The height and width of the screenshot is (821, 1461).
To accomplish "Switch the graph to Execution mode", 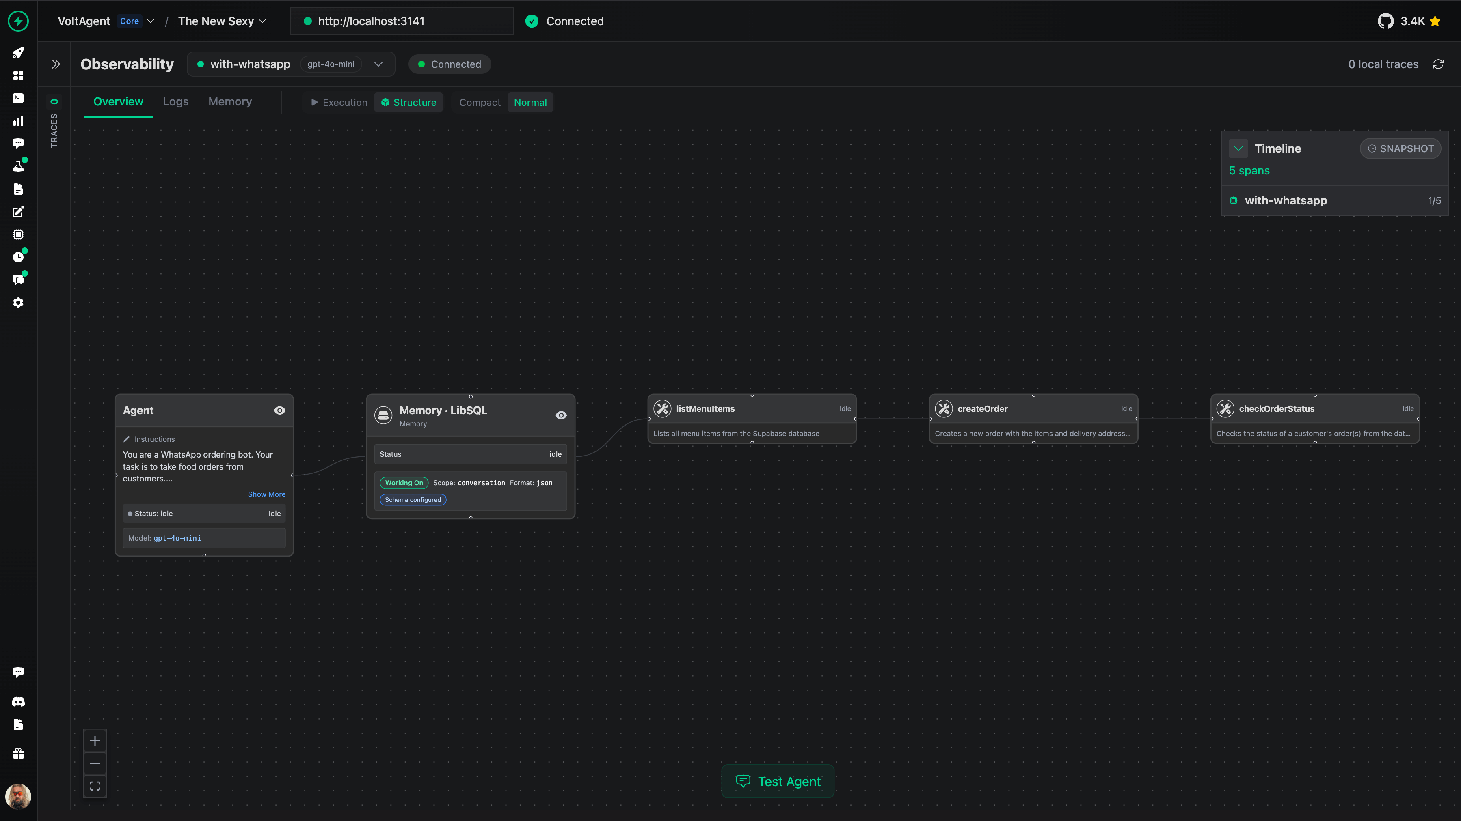I will click(x=339, y=102).
